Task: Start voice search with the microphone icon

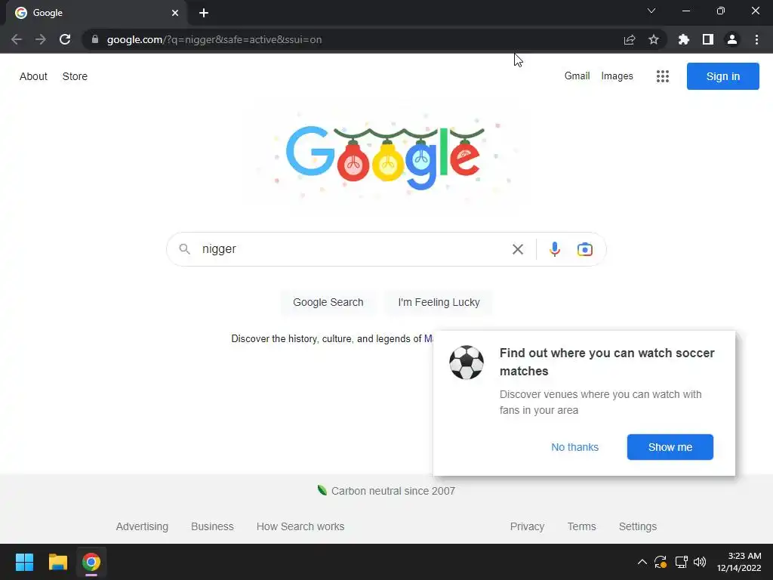Action: click(555, 249)
